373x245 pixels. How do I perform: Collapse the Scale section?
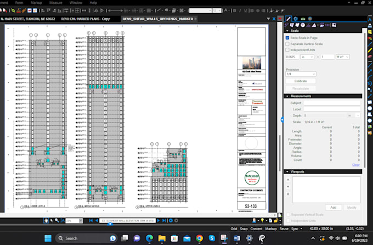pyautogui.click(x=287, y=31)
